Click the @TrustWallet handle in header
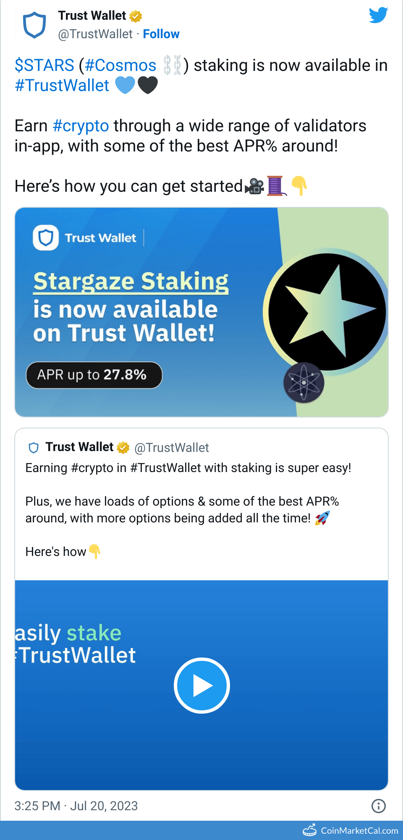403x840 pixels. tap(95, 34)
